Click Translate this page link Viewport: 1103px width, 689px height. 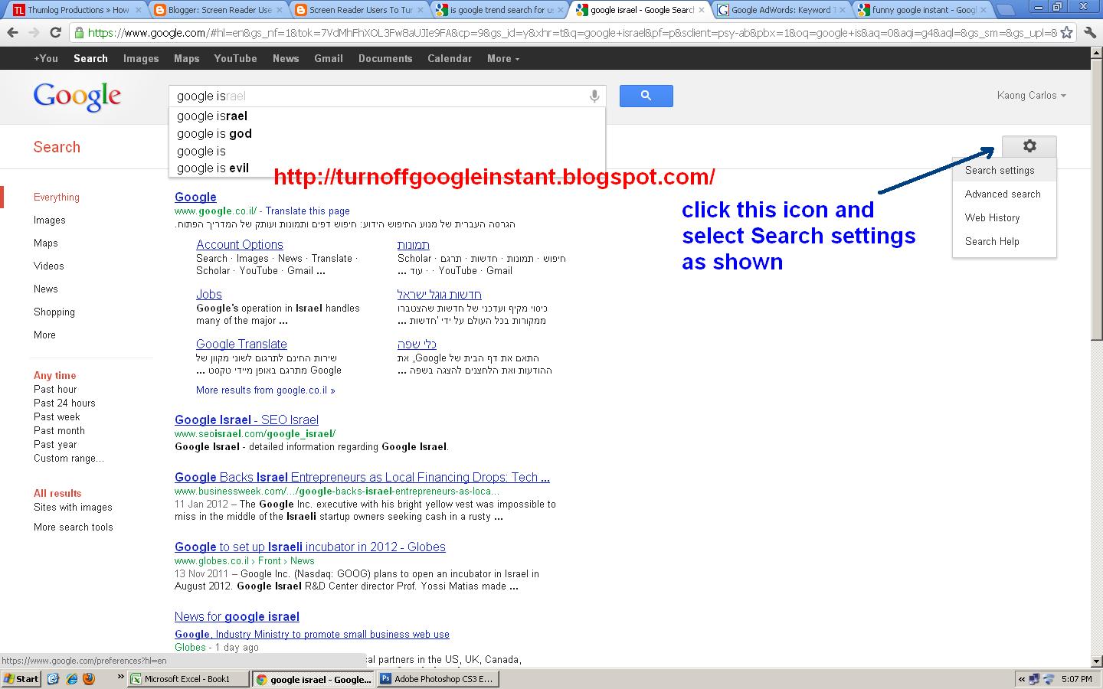pos(308,211)
